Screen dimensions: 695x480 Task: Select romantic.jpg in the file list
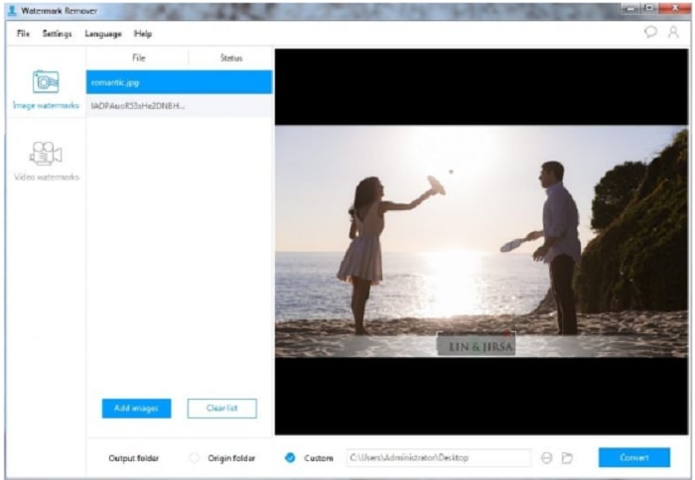[179, 82]
